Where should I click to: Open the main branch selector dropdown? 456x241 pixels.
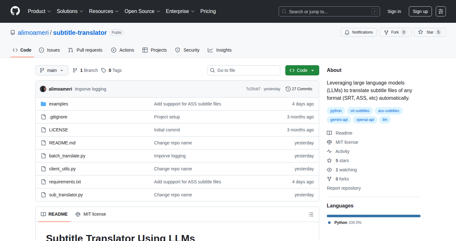tap(52, 70)
